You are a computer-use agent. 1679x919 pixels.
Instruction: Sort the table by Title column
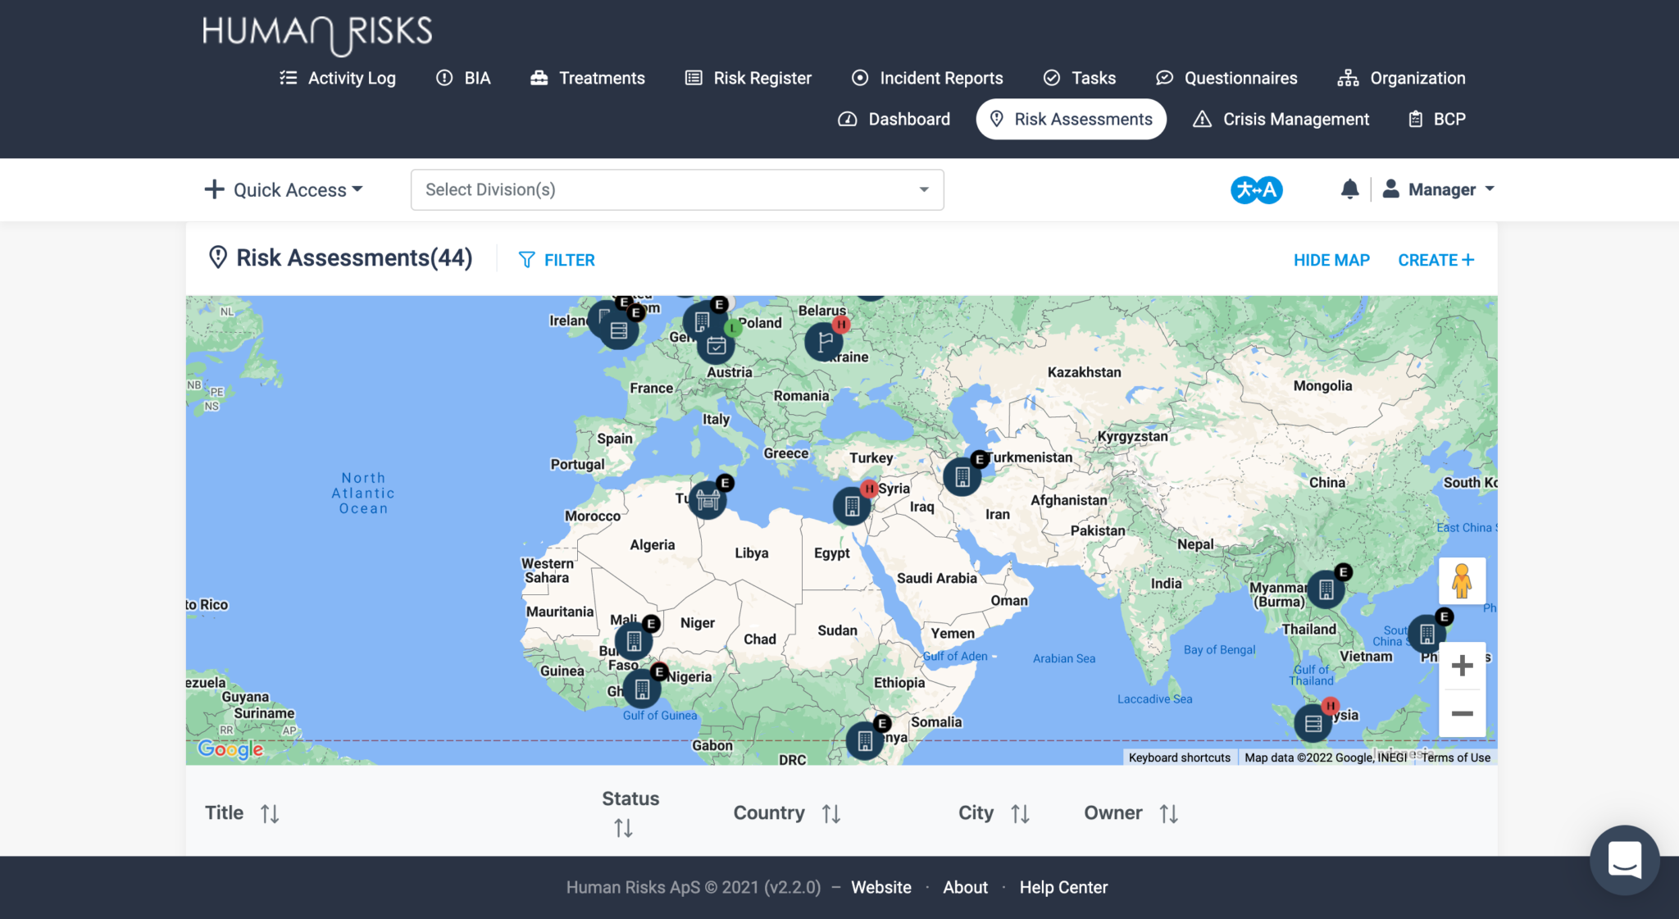pos(270,813)
